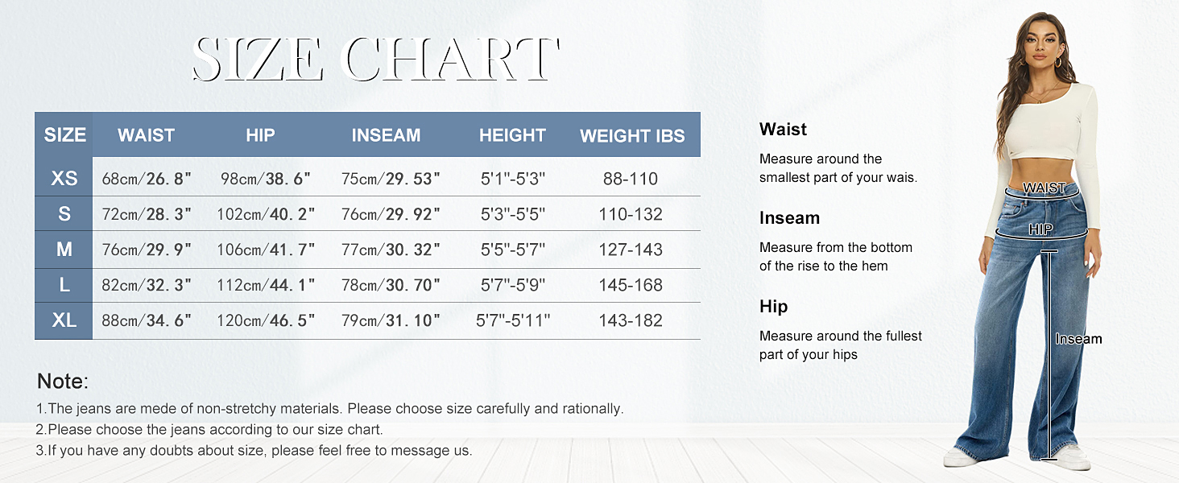
Task: Click the WEIGHT IBS column header
Action: point(632,136)
